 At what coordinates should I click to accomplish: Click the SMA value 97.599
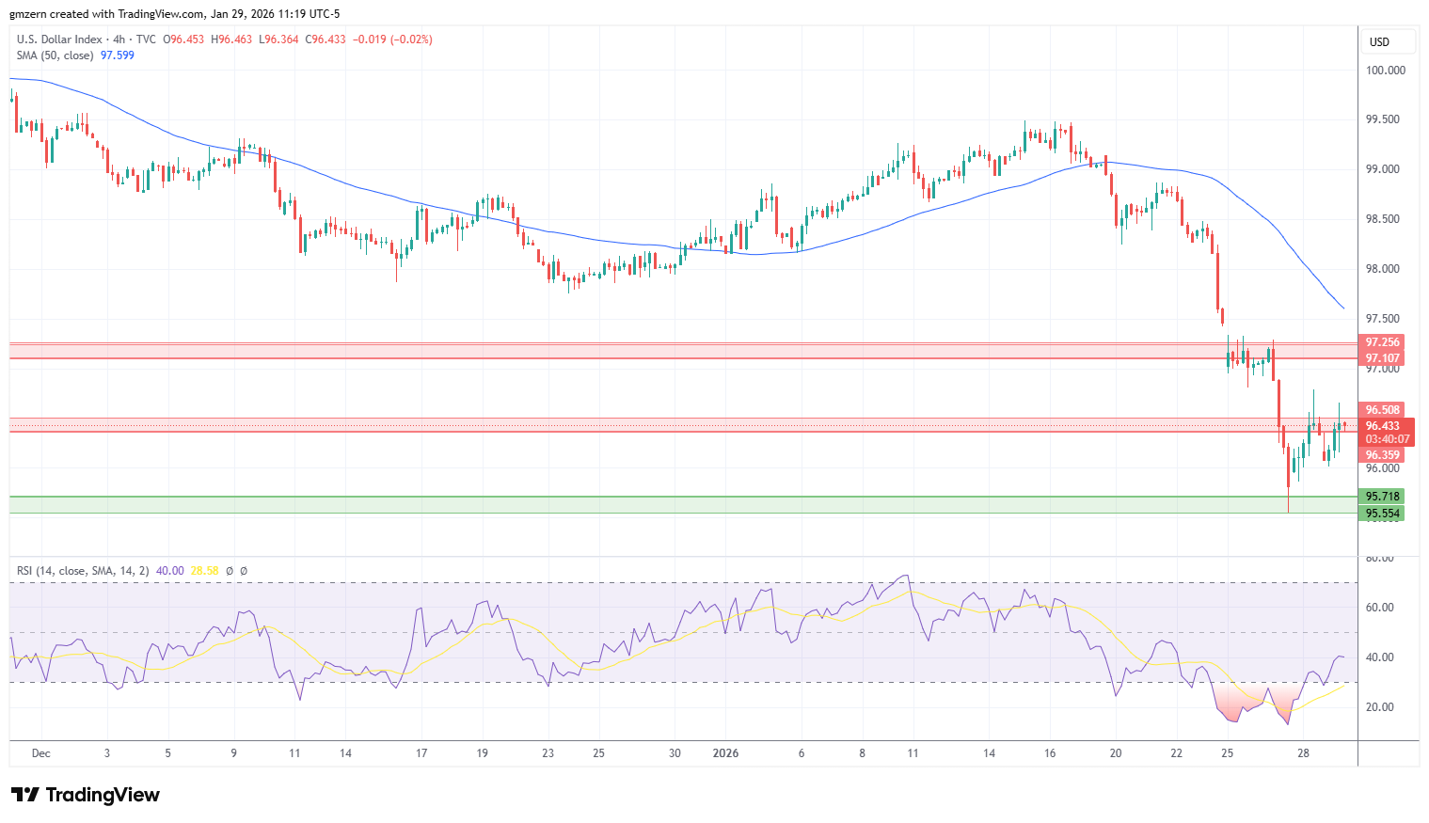pyautogui.click(x=118, y=55)
